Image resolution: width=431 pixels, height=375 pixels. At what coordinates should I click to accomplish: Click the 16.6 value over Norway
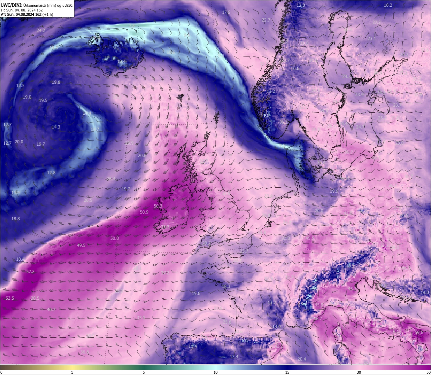pyautogui.click(x=295, y=68)
